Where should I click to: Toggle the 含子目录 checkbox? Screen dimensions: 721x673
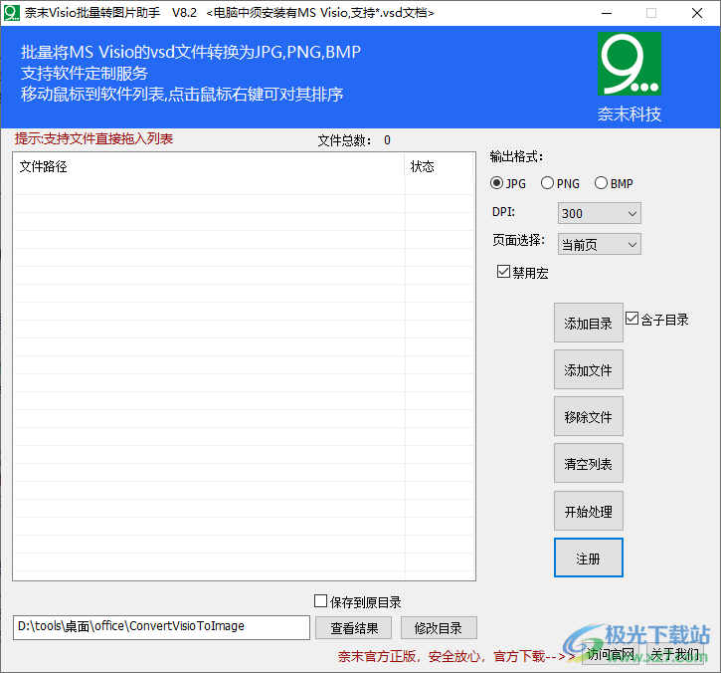(x=656, y=319)
